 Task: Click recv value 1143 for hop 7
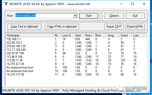pyautogui.click(x=88, y=60)
